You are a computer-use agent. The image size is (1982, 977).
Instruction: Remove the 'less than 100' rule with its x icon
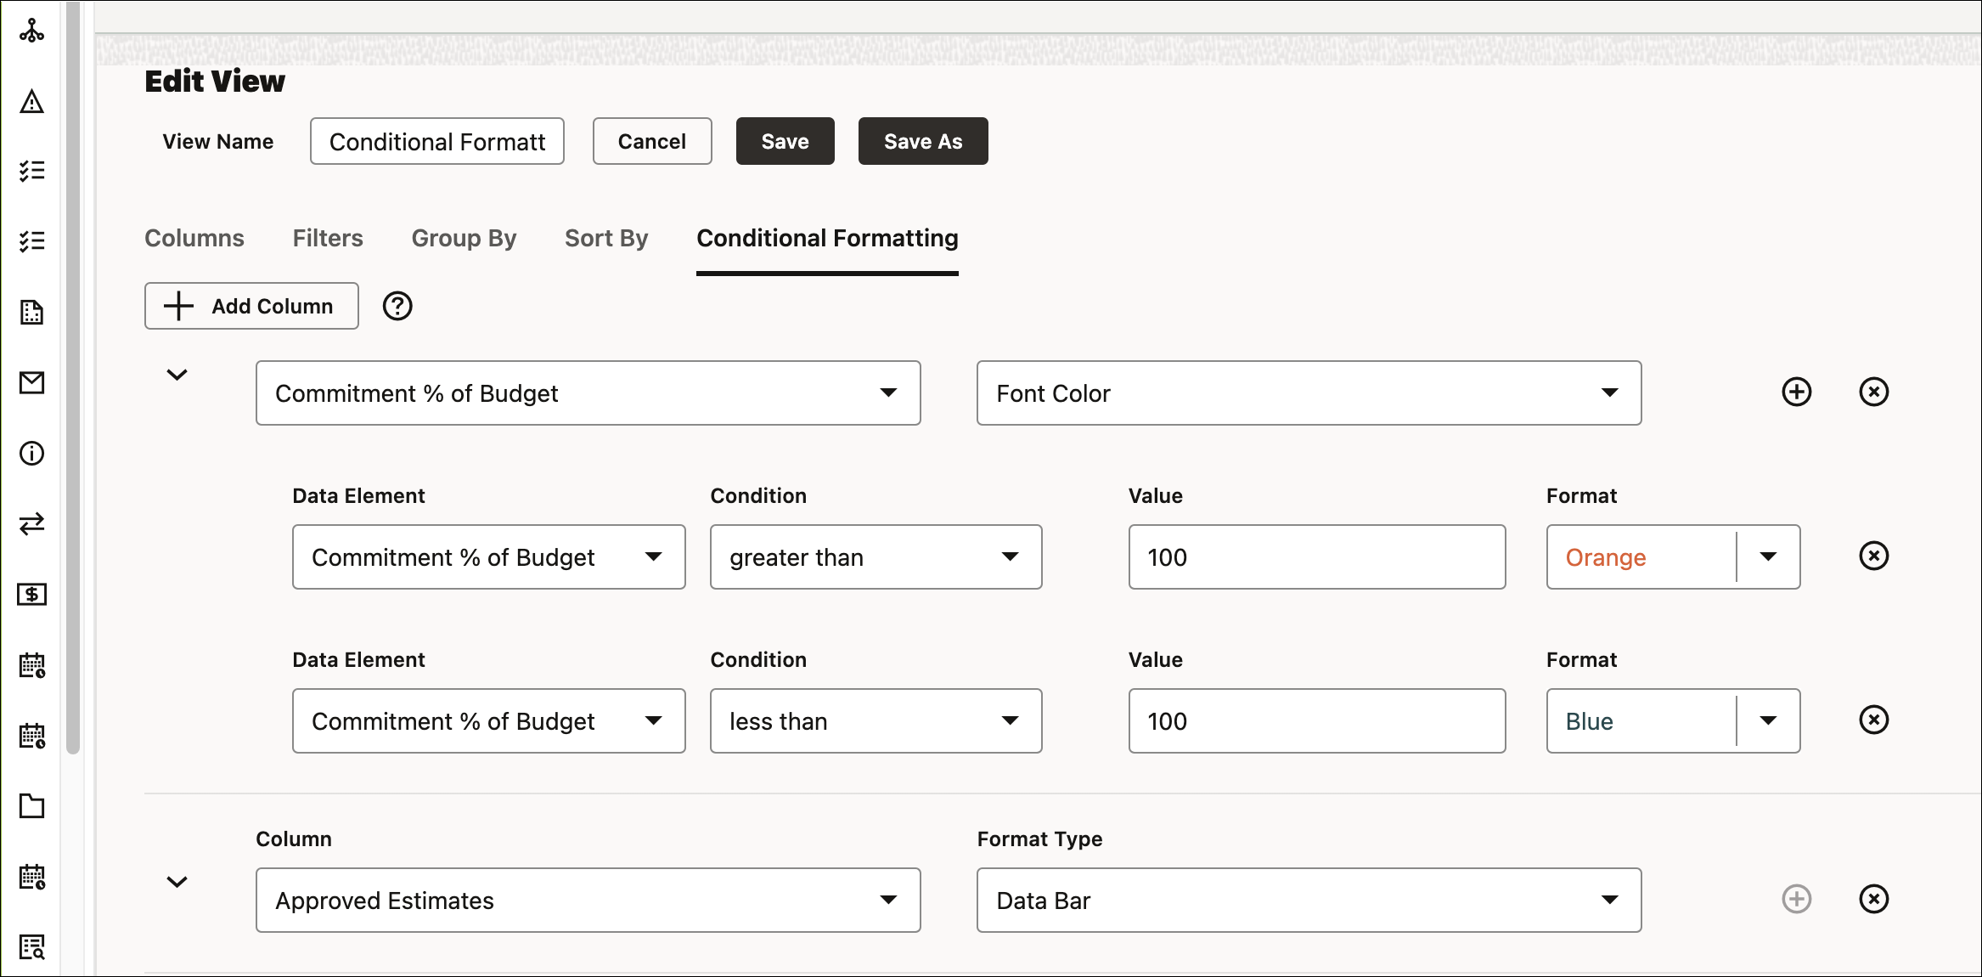coord(1874,720)
